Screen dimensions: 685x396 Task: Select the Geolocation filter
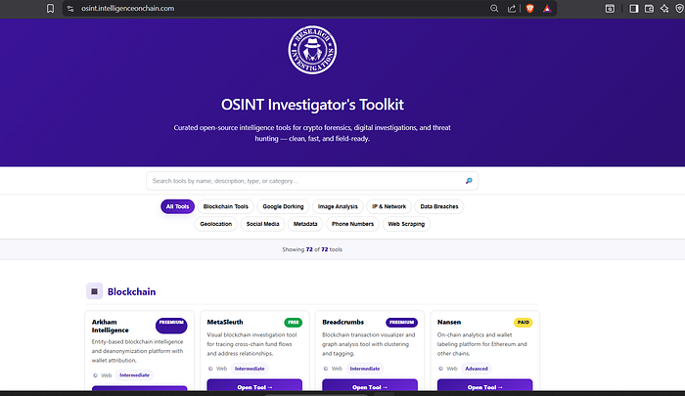tap(216, 224)
